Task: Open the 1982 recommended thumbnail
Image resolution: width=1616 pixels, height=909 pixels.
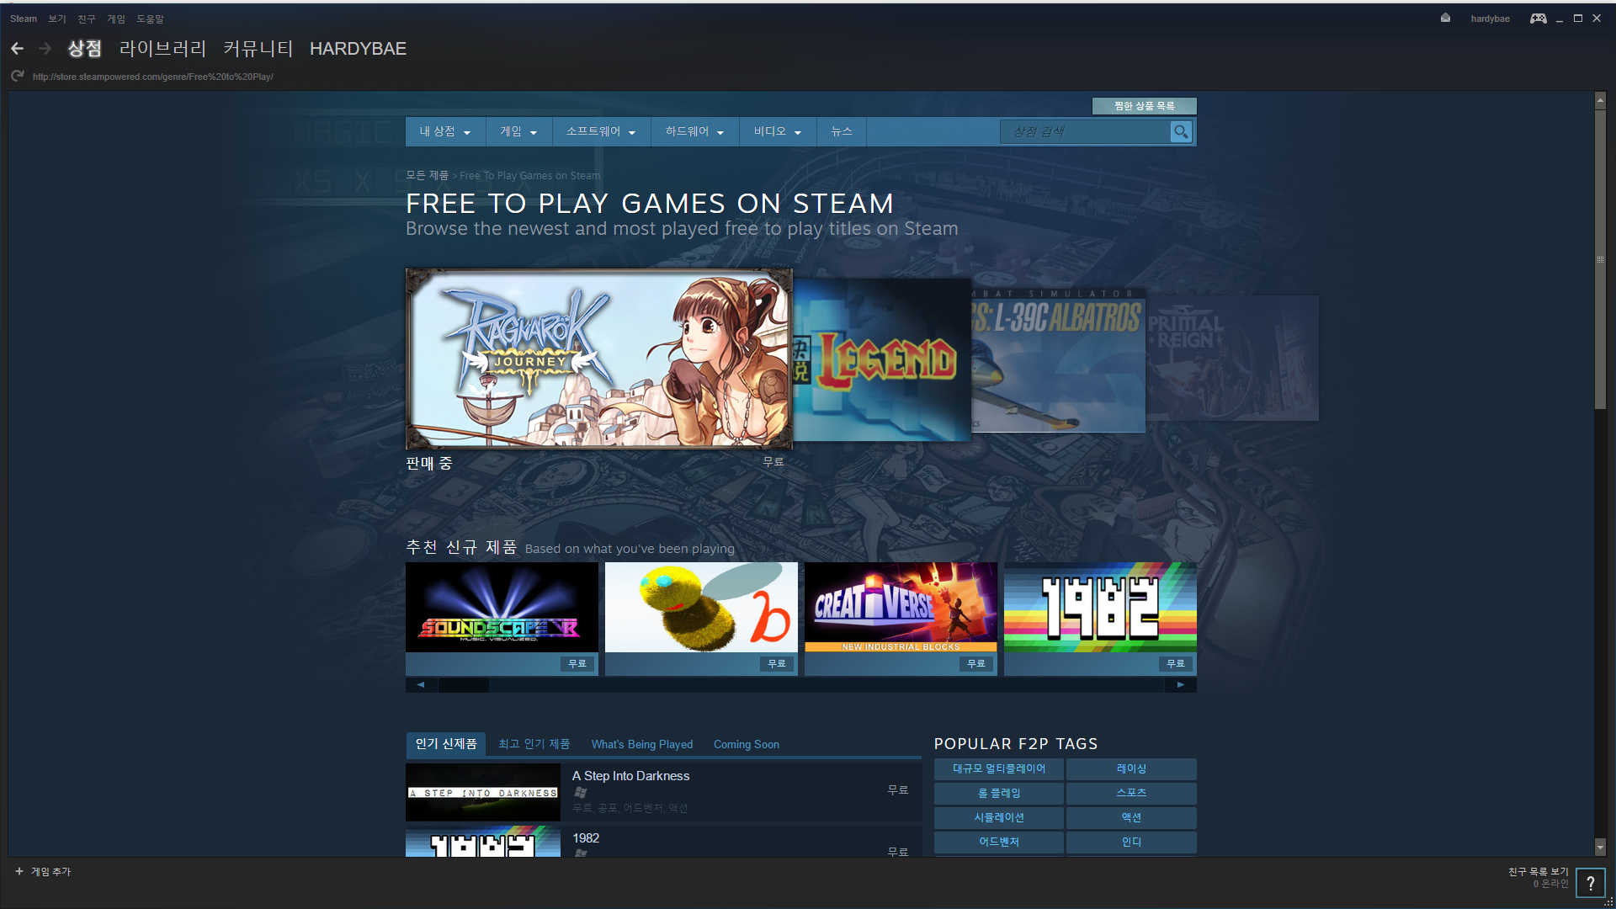Action: [1100, 608]
